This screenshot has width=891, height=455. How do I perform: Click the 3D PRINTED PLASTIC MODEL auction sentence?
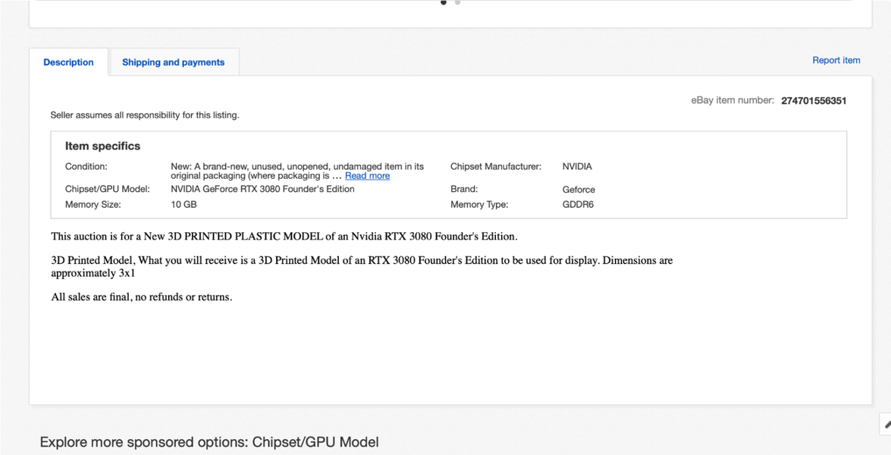point(284,237)
